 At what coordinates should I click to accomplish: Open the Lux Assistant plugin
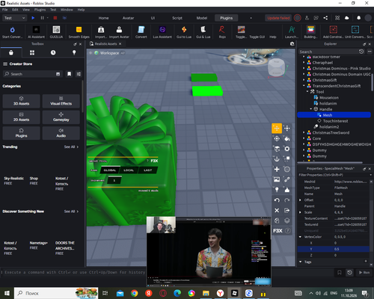point(162,32)
